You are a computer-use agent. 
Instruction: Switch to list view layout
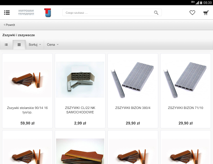6,45
